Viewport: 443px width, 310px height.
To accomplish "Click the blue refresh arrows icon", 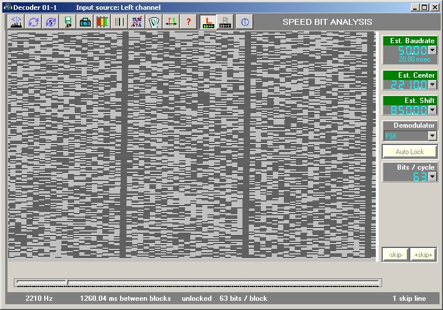I will (x=33, y=22).
